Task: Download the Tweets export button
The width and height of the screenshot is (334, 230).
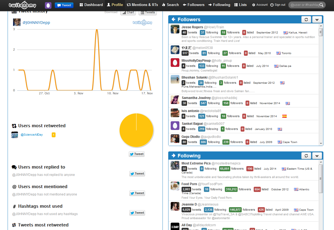Action: click(x=148, y=13)
